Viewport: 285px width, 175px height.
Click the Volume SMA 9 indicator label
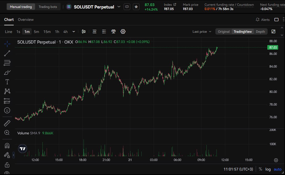click(29, 133)
